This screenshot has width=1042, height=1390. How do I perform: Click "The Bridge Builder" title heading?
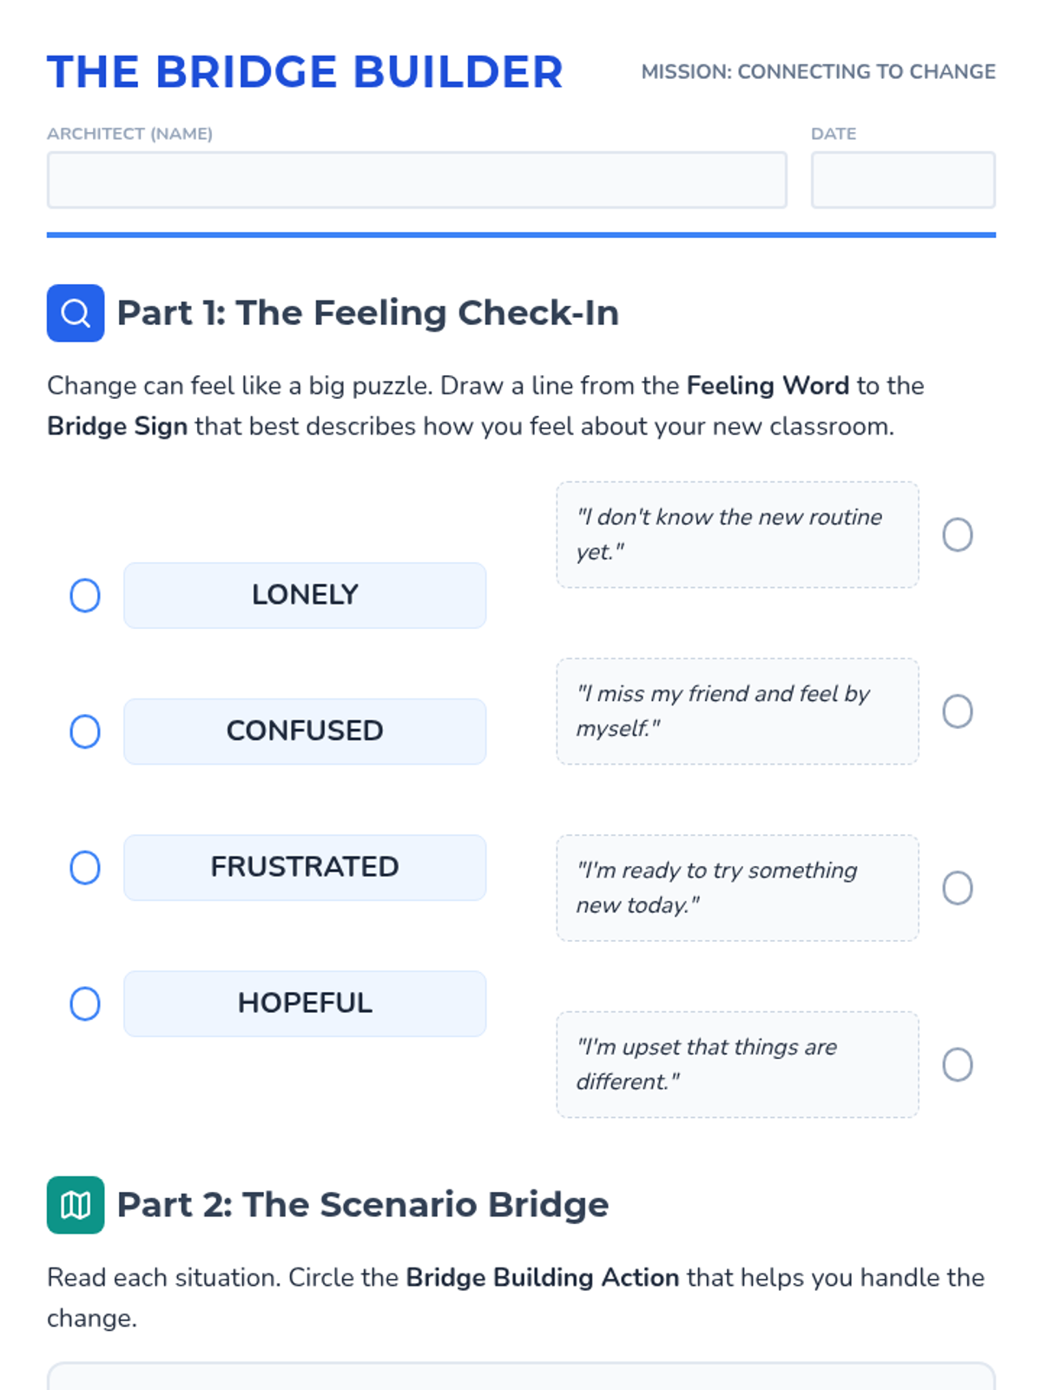pyautogui.click(x=305, y=72)
